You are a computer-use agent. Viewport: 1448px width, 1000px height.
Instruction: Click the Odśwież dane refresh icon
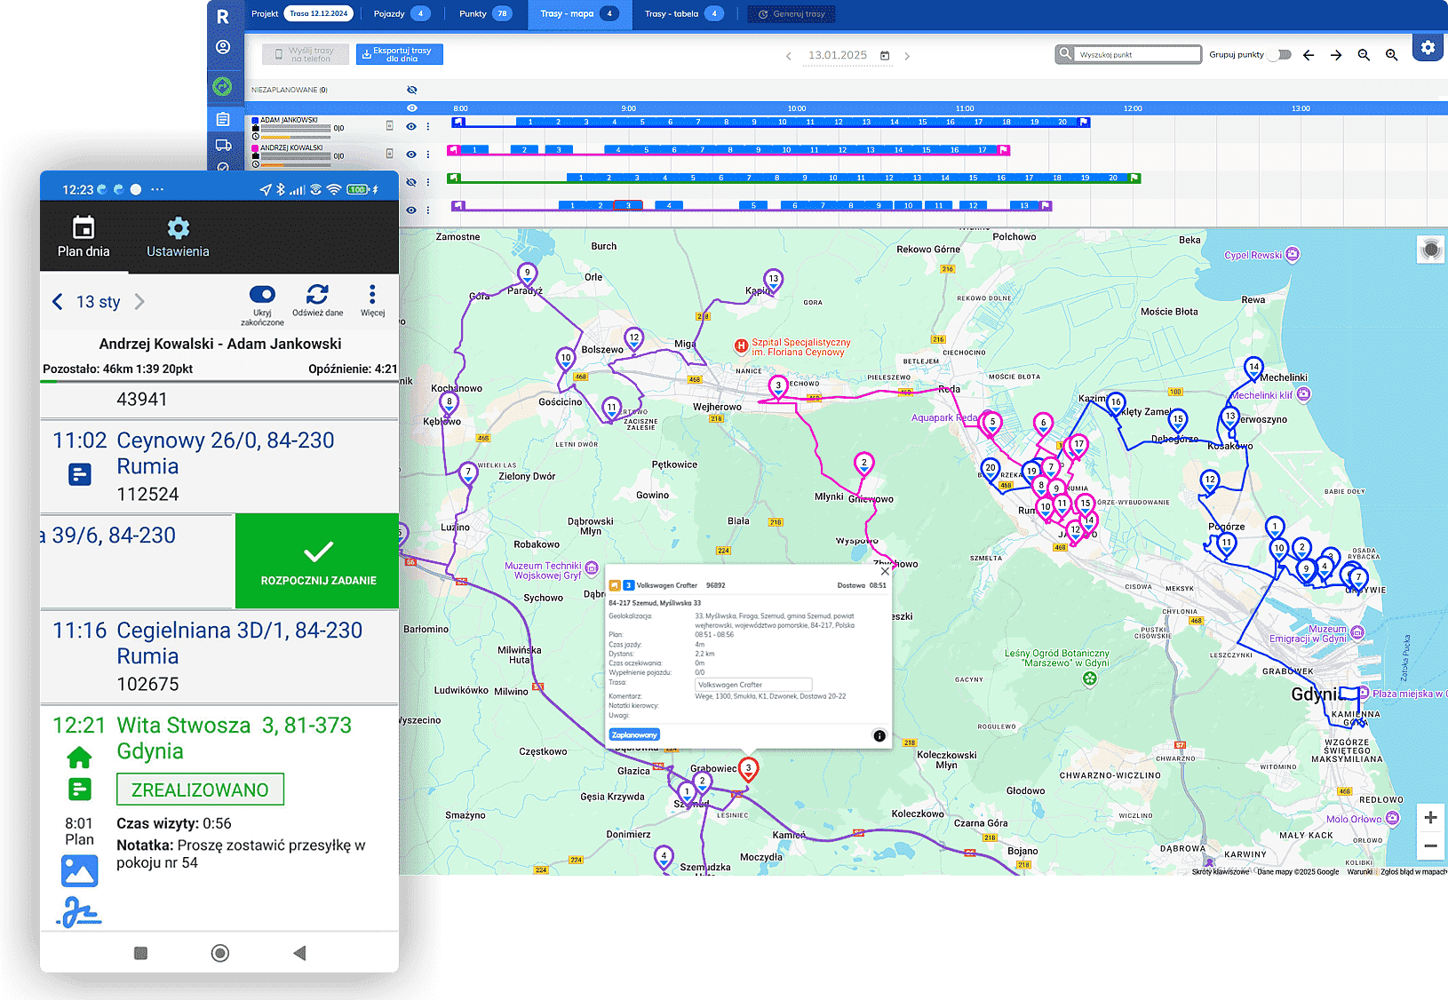click(317, 295)
